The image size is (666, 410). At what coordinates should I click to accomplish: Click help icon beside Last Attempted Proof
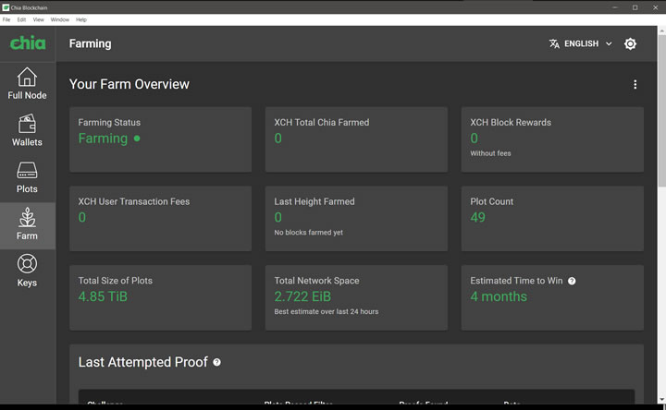217,362
